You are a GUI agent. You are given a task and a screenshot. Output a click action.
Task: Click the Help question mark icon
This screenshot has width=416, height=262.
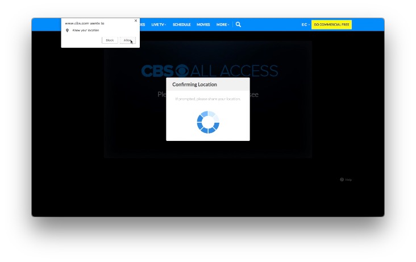[x=342, y=180]
